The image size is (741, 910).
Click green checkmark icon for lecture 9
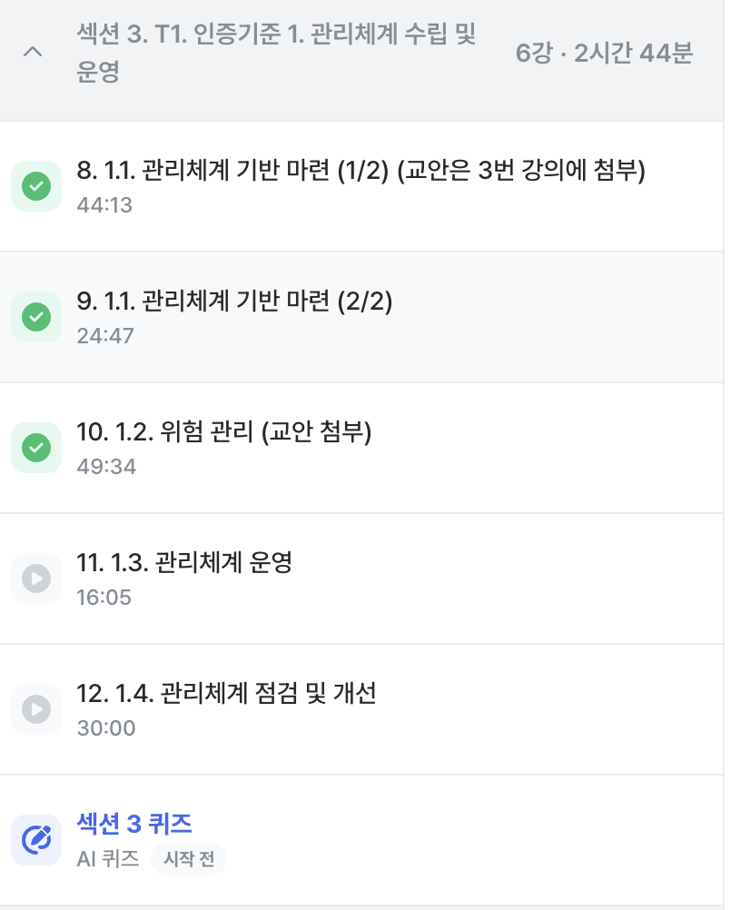[36, 317]
